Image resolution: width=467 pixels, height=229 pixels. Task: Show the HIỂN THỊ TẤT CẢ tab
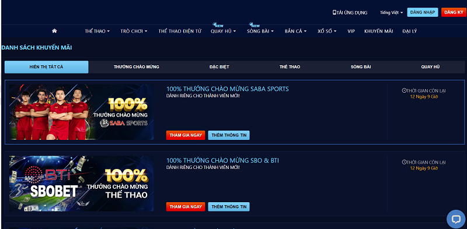[47, 67]
